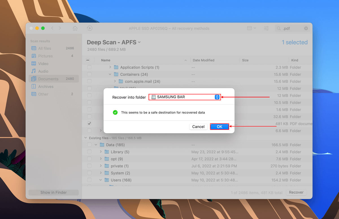Check the private (1) checkbox
Image resolution: width=339 pixels, height=219 pixels.
point(89,166)
